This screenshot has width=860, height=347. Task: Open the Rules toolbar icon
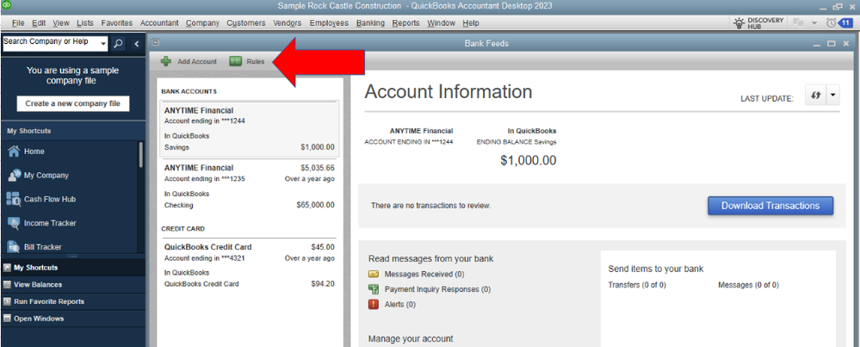point(236,61)
